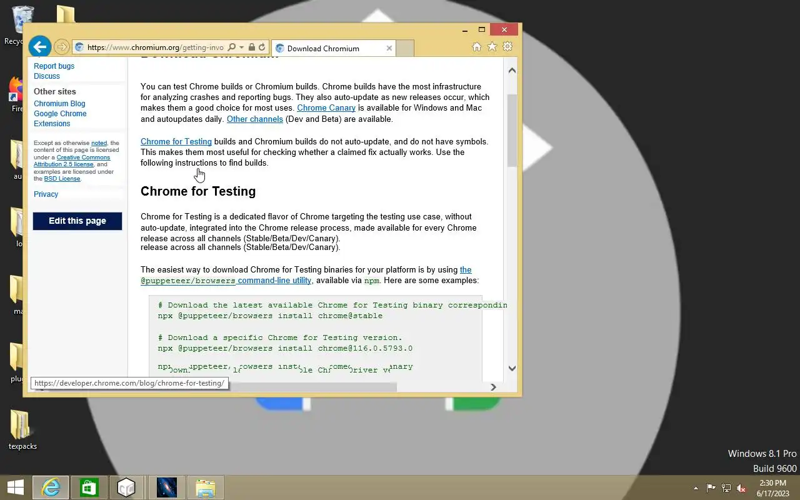
Task: Open the @puppeteer/browsers command-line utility link
Action: pos(226,281)
